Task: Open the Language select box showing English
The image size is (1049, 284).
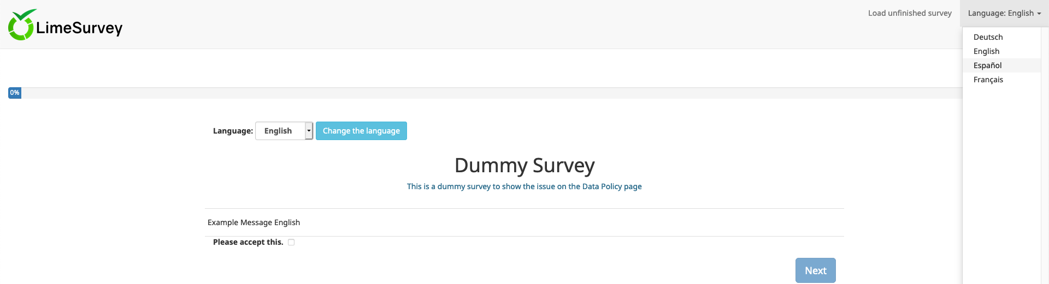Action: pyautogui.click(x=280, y=131)
